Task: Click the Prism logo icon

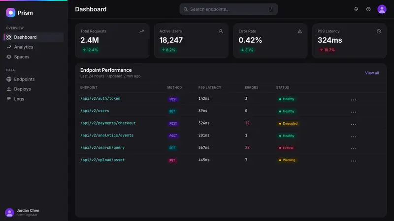Action: point(10,13)
